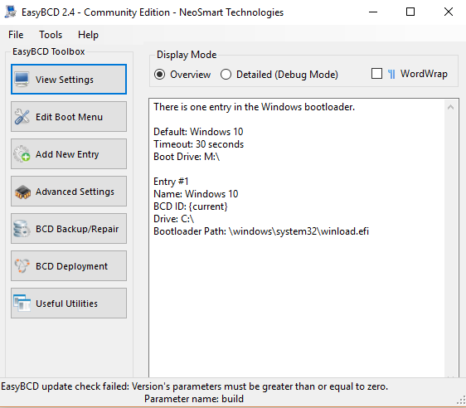Click 'There is one entry' sentence
The image size is (466, 408).
[x=254, y=107]
